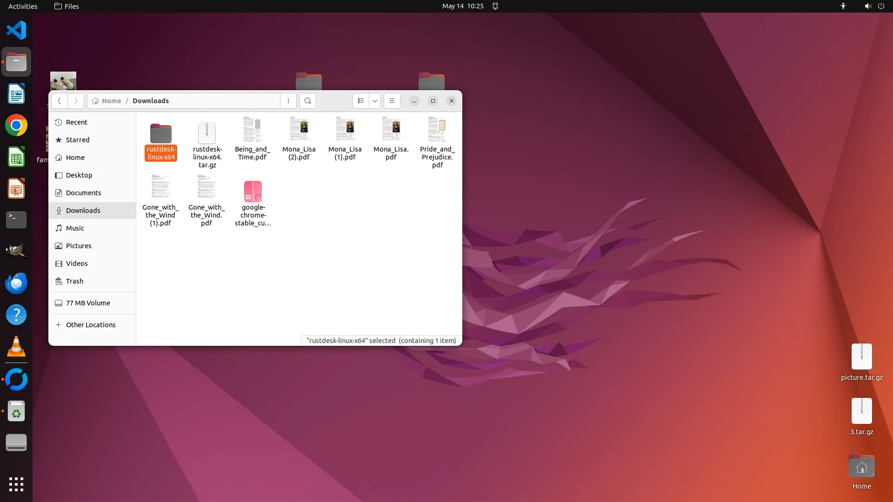Open the hamburger main menu
The width and height of the screenshot is (893, 502).
coord(392,101)
